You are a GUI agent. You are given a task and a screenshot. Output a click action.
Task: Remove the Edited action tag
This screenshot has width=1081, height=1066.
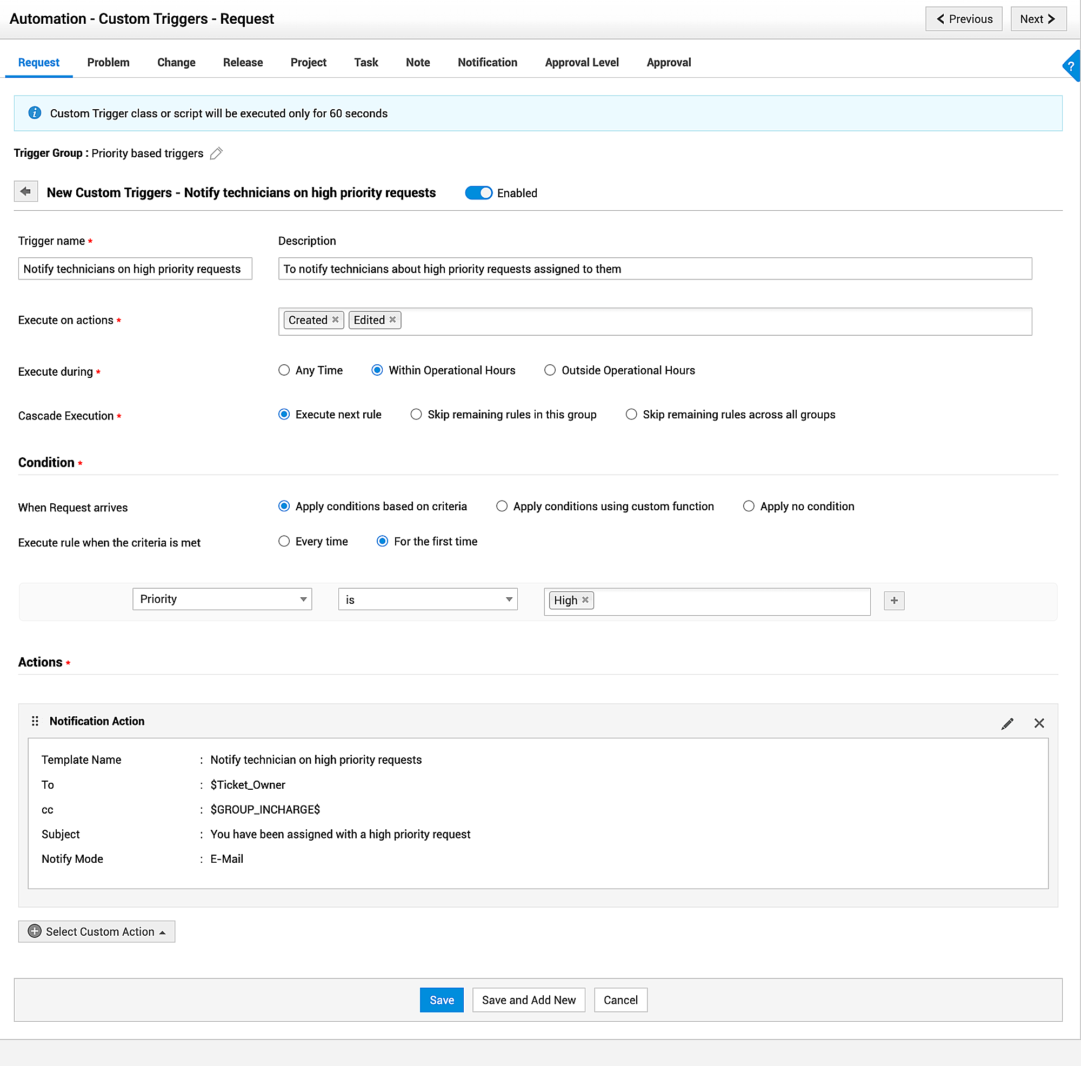click(393, 320)
